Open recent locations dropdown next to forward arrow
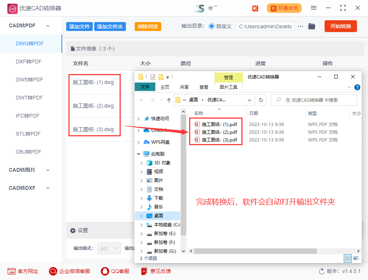The image size is (368, 280). click(161, 100)
